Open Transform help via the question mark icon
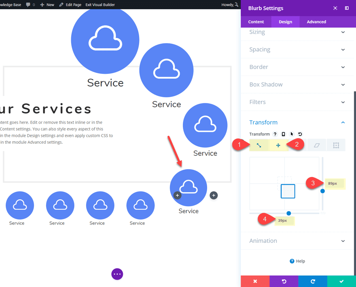 tap(276, 134)
